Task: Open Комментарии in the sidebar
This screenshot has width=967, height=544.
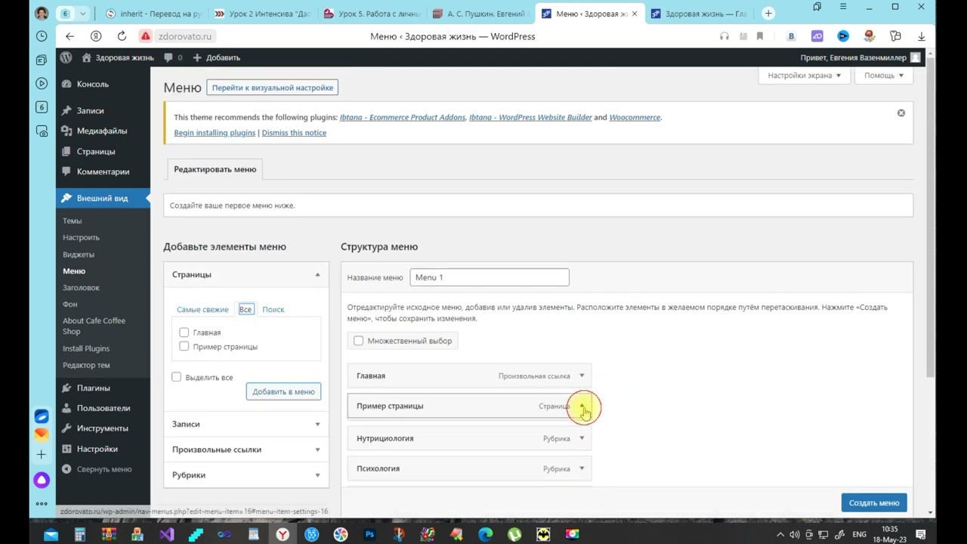Action: coord(103,172)
